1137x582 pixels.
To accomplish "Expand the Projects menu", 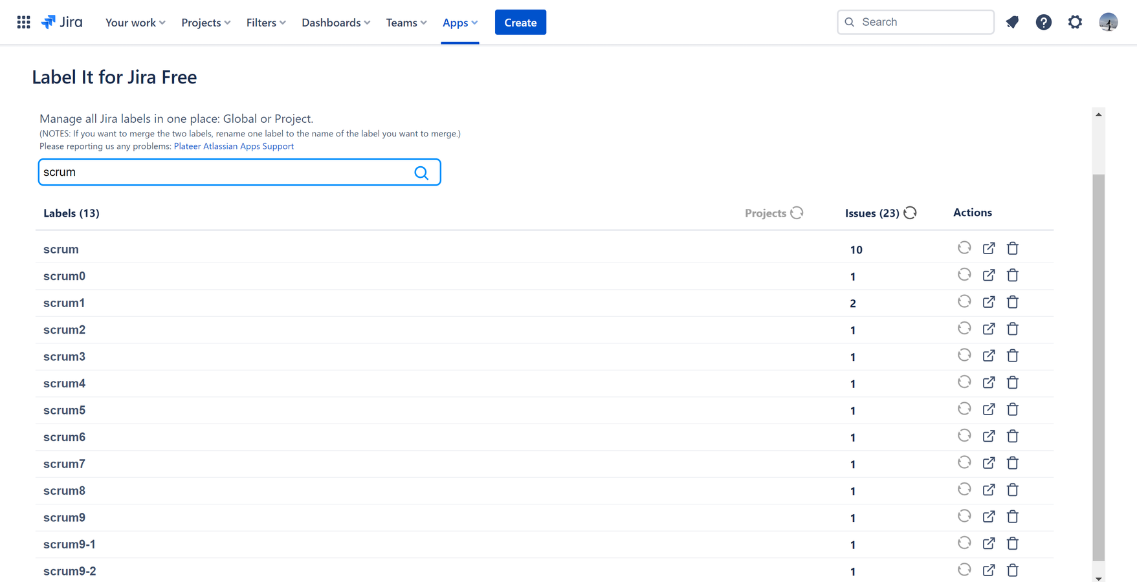I will point(206,22).
